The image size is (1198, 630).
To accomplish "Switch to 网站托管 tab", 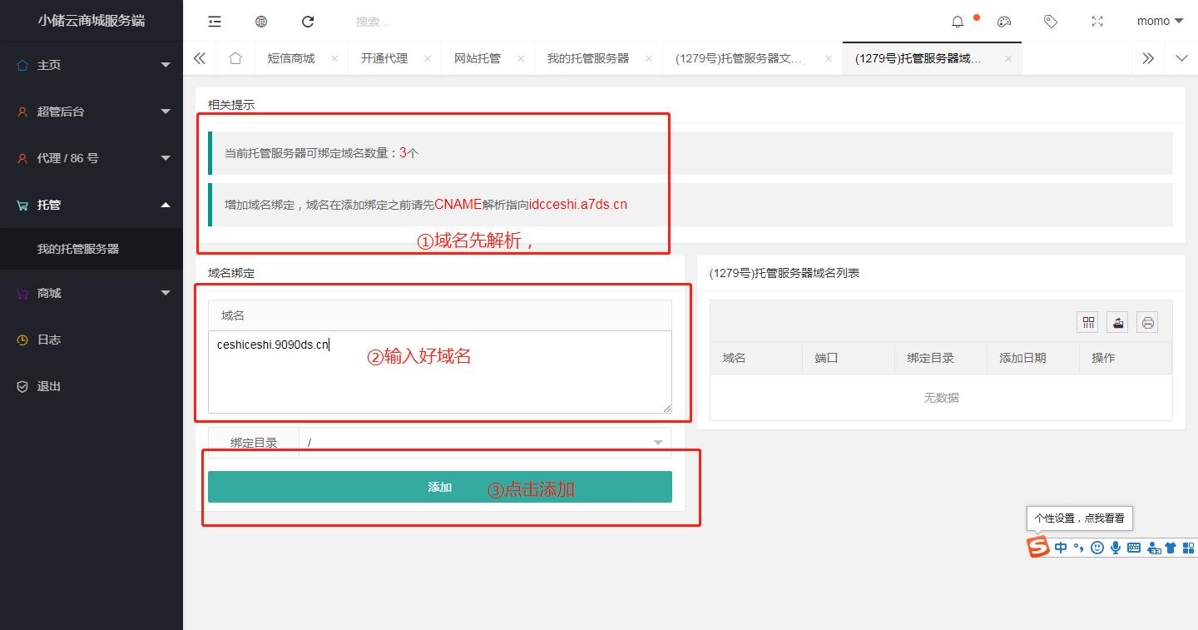I will pos(478,58).
